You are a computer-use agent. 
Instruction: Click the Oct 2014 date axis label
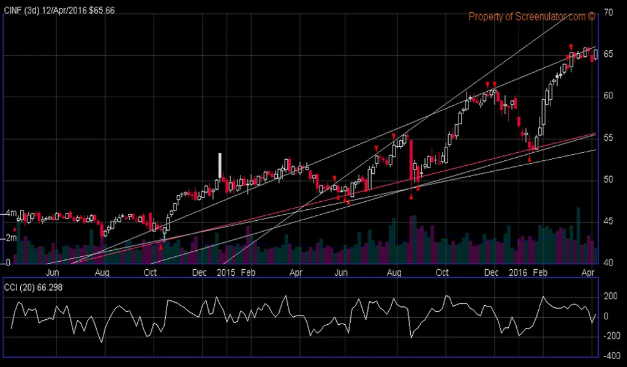pyautogui.click(x=151, y=273)
